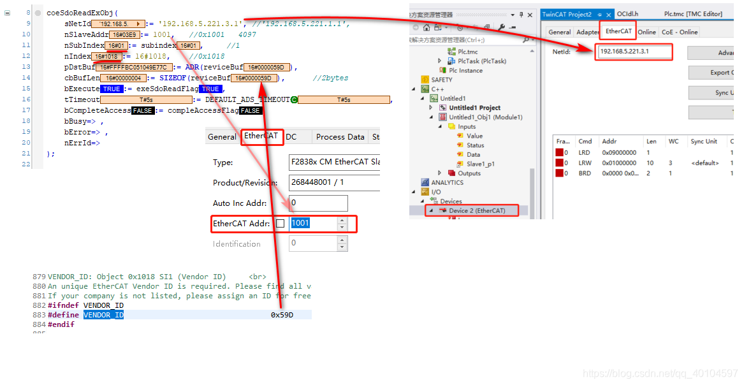Click the Home icon in solution explorer toolbar
Viewport: 744px width, 385px height.
point(427,27)
